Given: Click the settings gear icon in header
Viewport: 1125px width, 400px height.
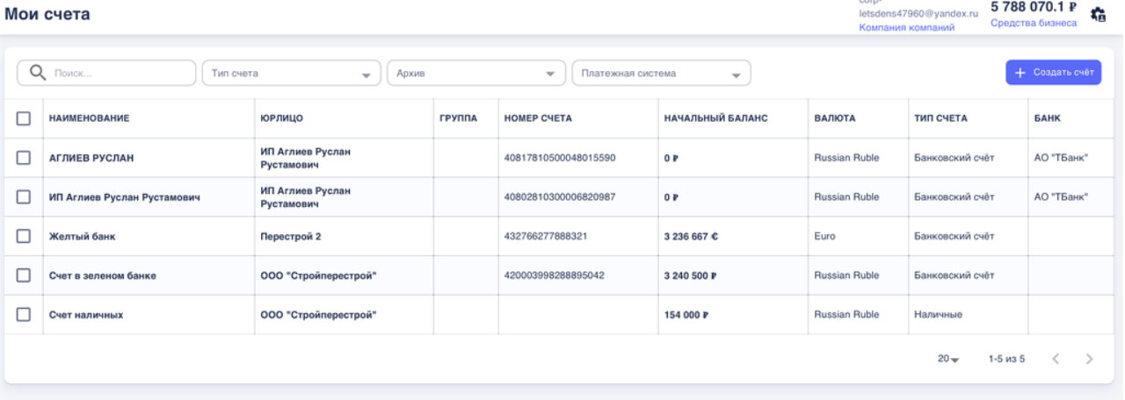Looking at the screenshot, I should (1097, 14).
